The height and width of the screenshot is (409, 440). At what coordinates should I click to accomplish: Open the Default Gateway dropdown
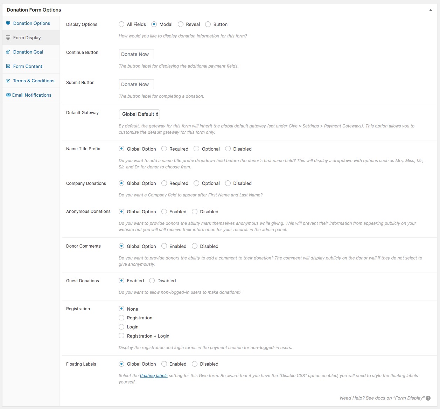coord(139,114)
